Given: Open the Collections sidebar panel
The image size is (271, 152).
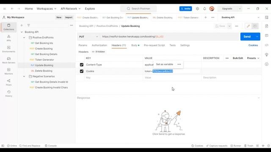Looking at the screenshot, I should click(x=8, y=27).
